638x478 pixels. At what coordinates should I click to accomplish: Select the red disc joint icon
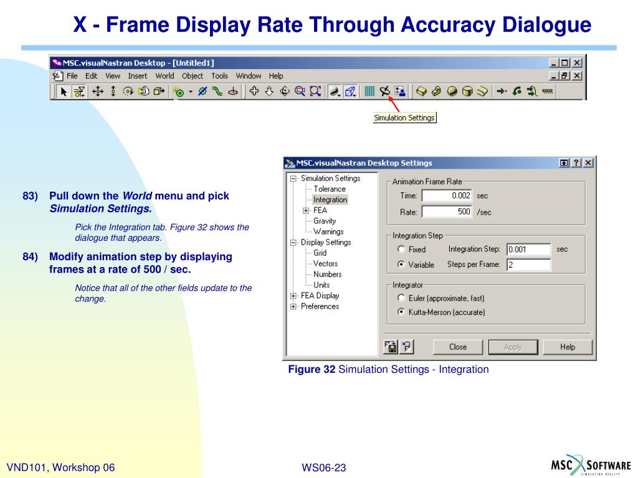click(233, 91)
